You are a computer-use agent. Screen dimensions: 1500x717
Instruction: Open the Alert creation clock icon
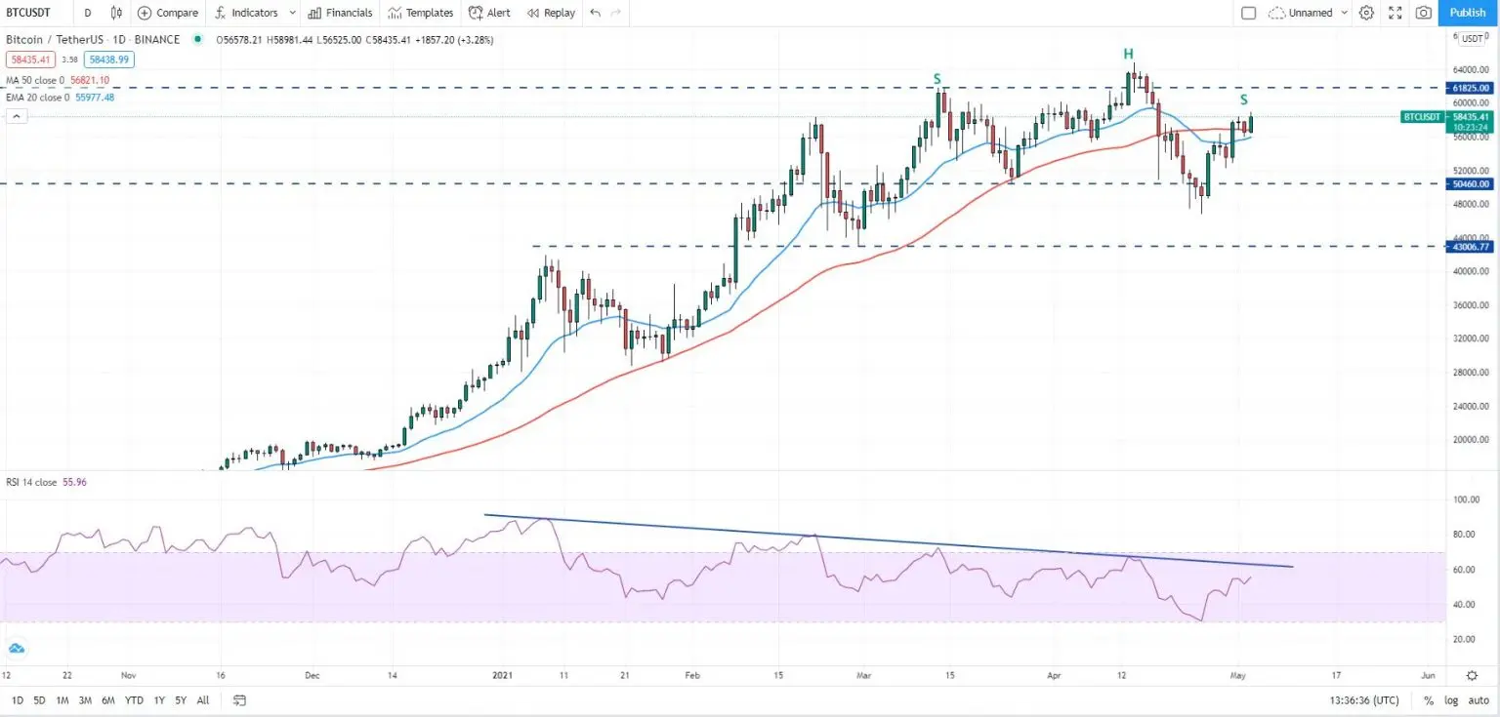pyautogui.click(x=476, y=13)
